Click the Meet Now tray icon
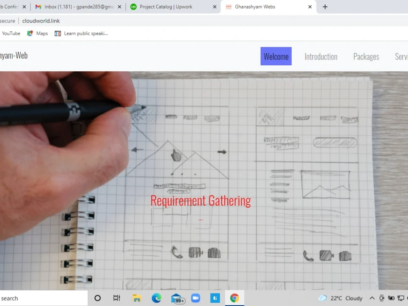The width and height of the screenshot is (408, 306). pos(382,298)
